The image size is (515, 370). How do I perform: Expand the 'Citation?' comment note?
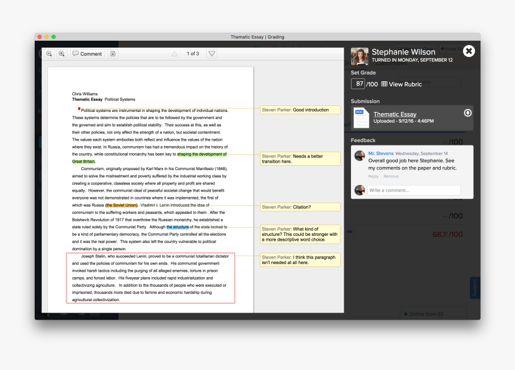[x=299, y=207]
